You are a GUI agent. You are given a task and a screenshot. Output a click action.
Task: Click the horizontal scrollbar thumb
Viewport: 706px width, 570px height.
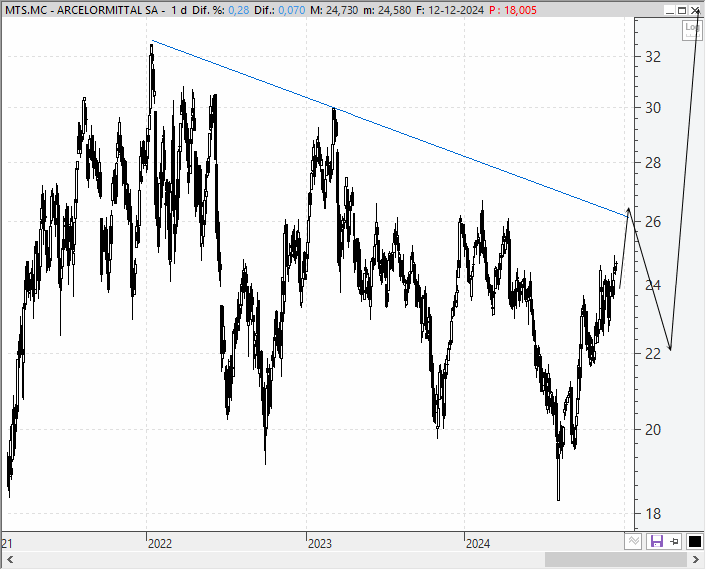[x=615, y=560]
